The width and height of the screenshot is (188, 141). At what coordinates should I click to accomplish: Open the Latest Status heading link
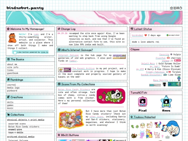[x=143, y=29]
